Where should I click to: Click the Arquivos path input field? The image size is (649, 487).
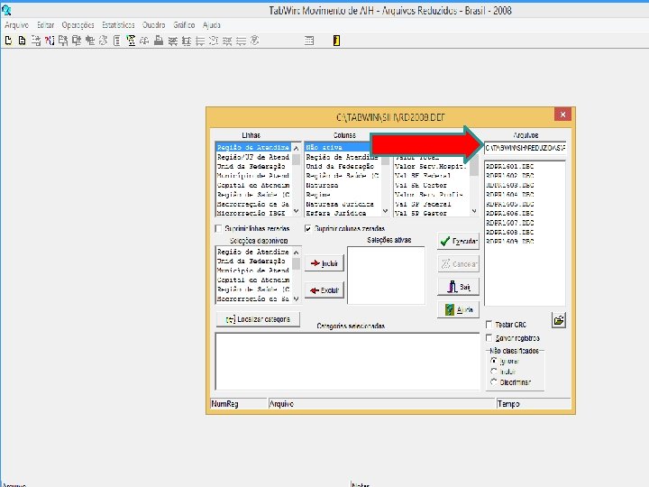tap(525, 148)
